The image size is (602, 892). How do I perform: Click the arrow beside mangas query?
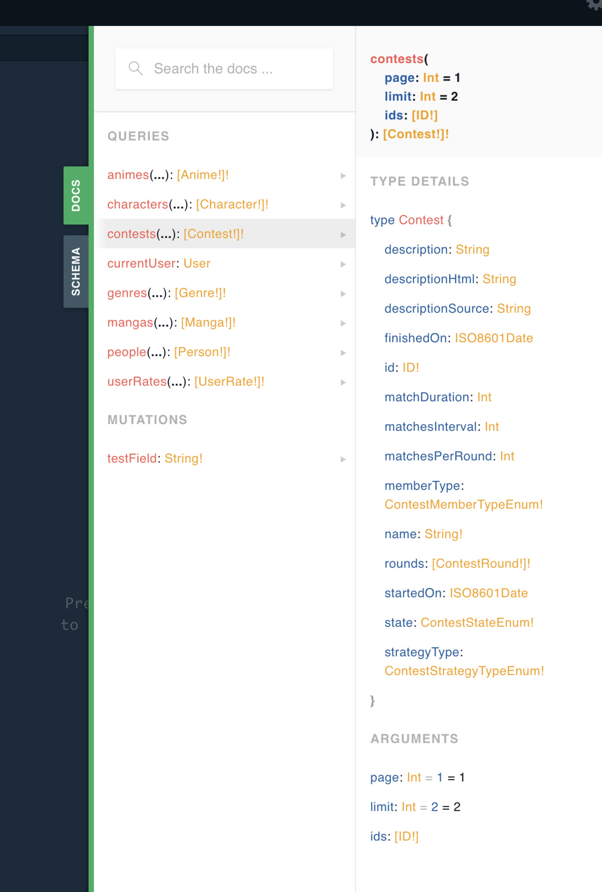[343, 323]
